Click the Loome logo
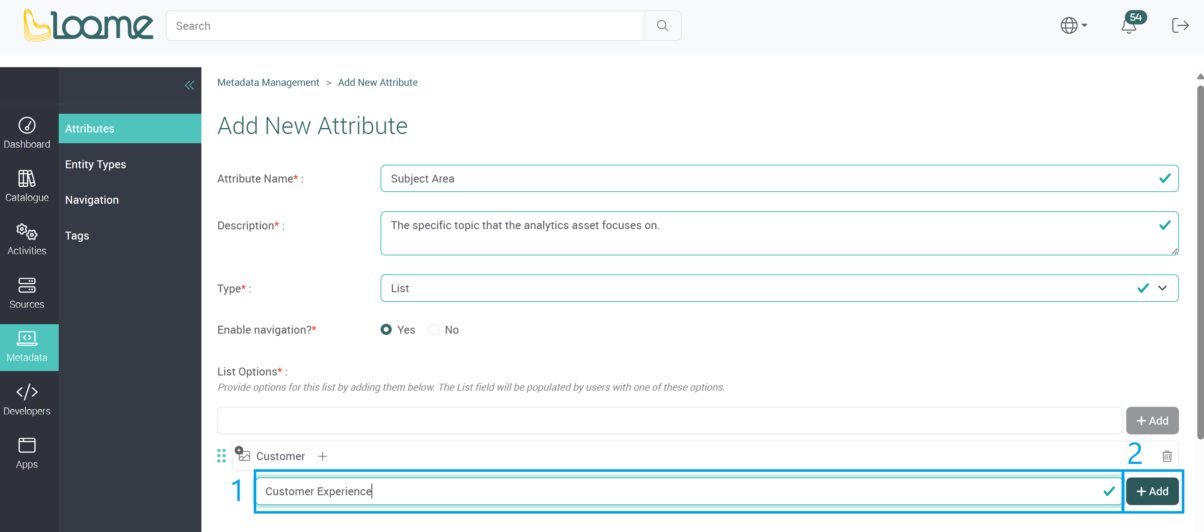Viewport: 1204px width, 532px height. (x=88, y=25)
